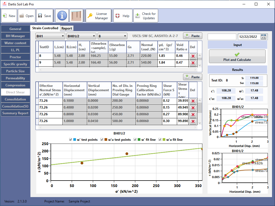
Task: Delete the 0.8000 displacement row
Action: pyautogui.click(x=193, y=115)
